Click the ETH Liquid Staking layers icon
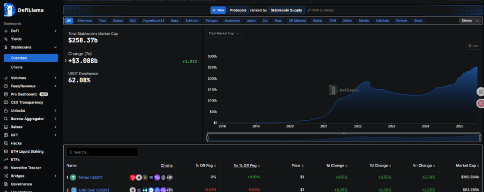The height and width of the screenshot is (192, 484). [5, 152]
